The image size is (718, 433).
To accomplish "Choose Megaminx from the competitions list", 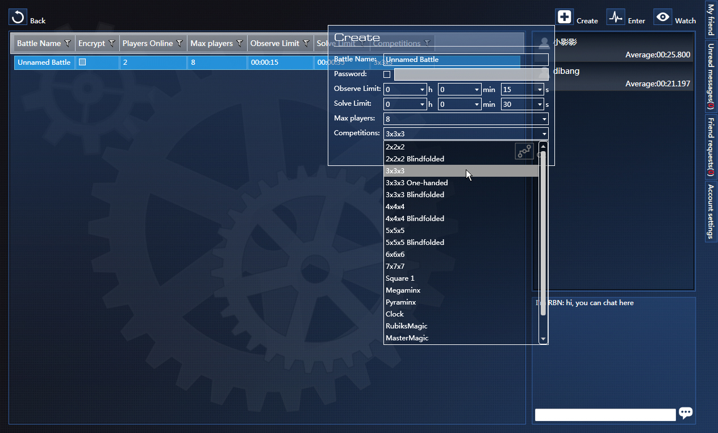I will pyautogui.click(x=461, y=290).
